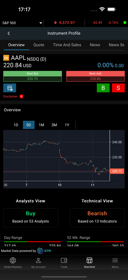Tap the index value 5,572.07
The width and height of the screenshot is (128, 280).
click(67, 23)
